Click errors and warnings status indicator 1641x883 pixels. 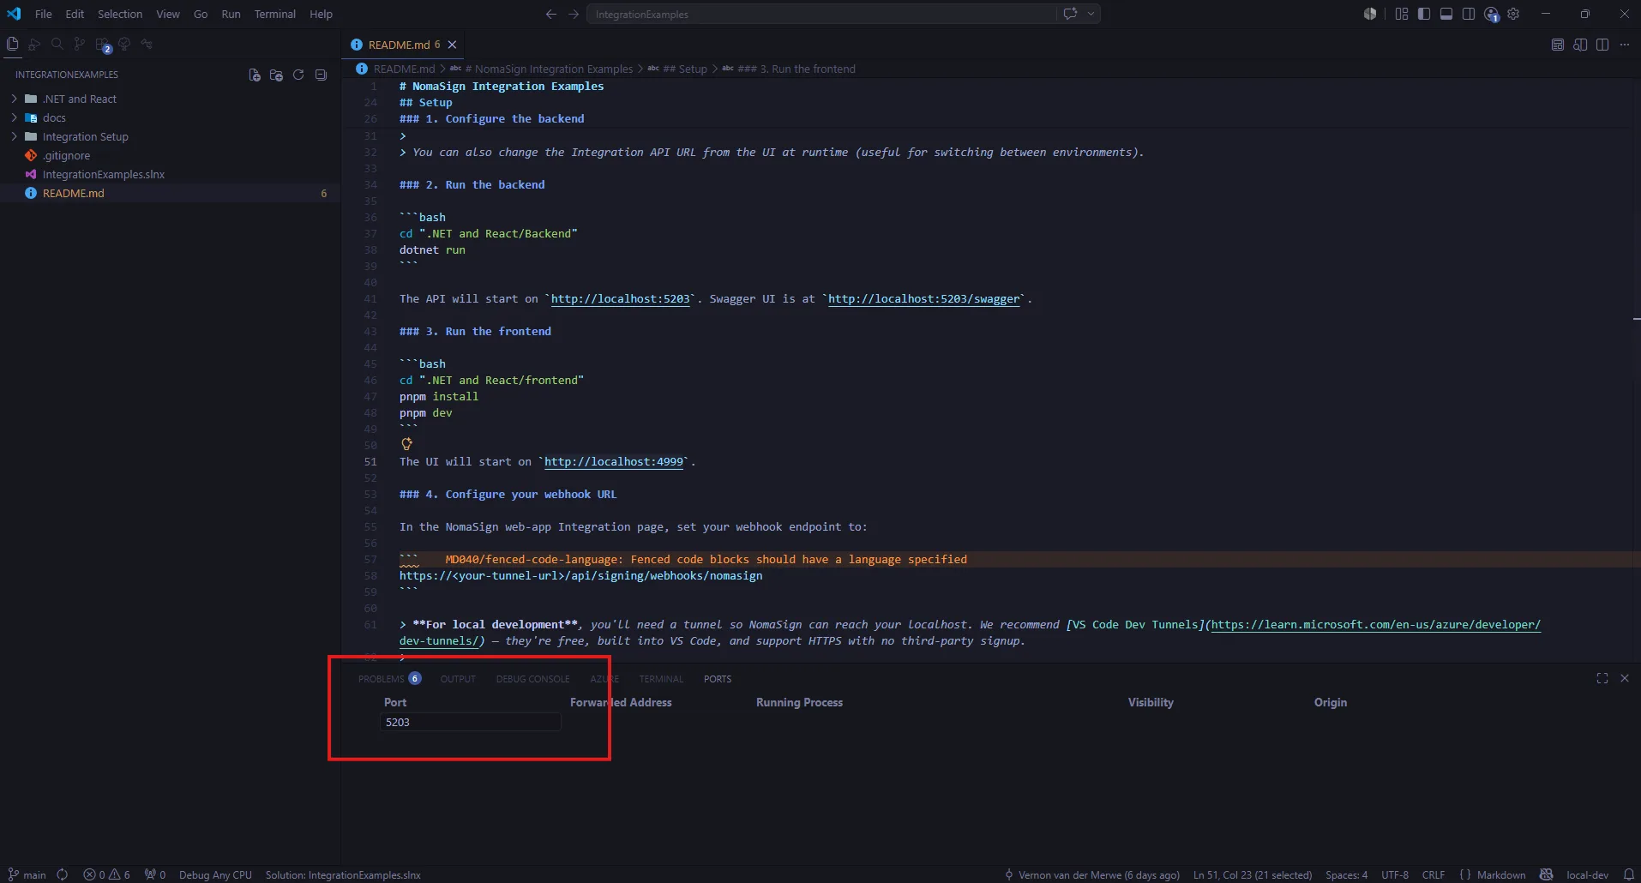click(x=106, y=874)
